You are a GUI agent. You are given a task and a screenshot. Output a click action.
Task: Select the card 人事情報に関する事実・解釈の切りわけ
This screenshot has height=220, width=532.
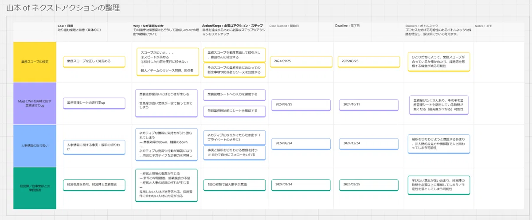94,147
